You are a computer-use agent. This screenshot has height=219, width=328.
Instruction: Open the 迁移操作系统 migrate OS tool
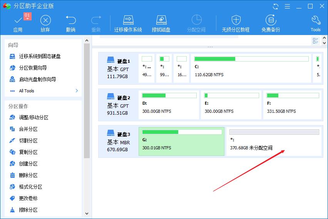(128, 24)
